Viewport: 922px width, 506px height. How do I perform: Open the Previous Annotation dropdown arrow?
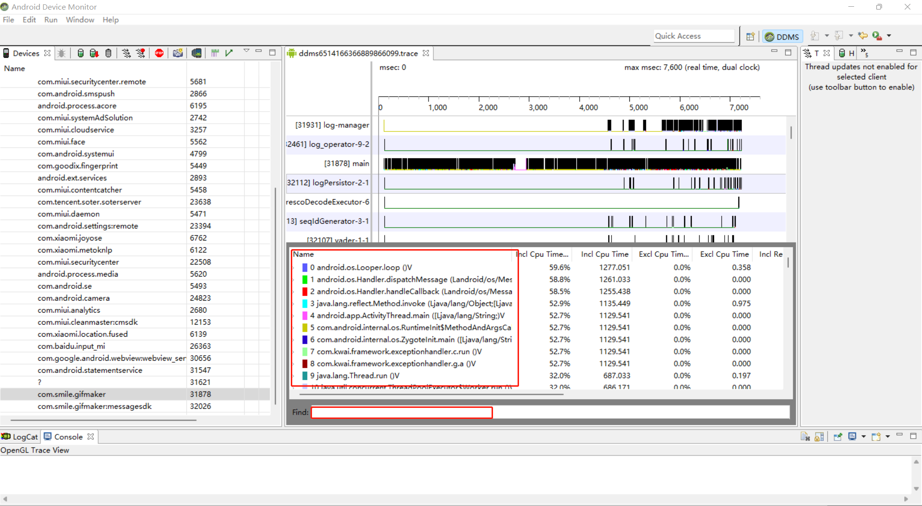[851, 36]
